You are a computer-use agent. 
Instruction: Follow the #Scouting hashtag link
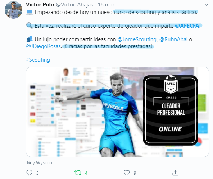click(x=38, y=60)
